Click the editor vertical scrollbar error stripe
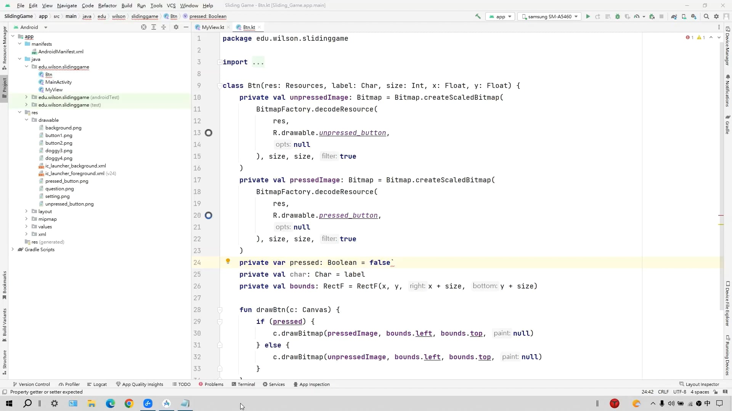 coord(721,215)
